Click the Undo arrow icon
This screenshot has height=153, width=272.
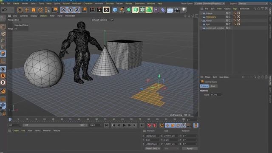click(4, 10)
